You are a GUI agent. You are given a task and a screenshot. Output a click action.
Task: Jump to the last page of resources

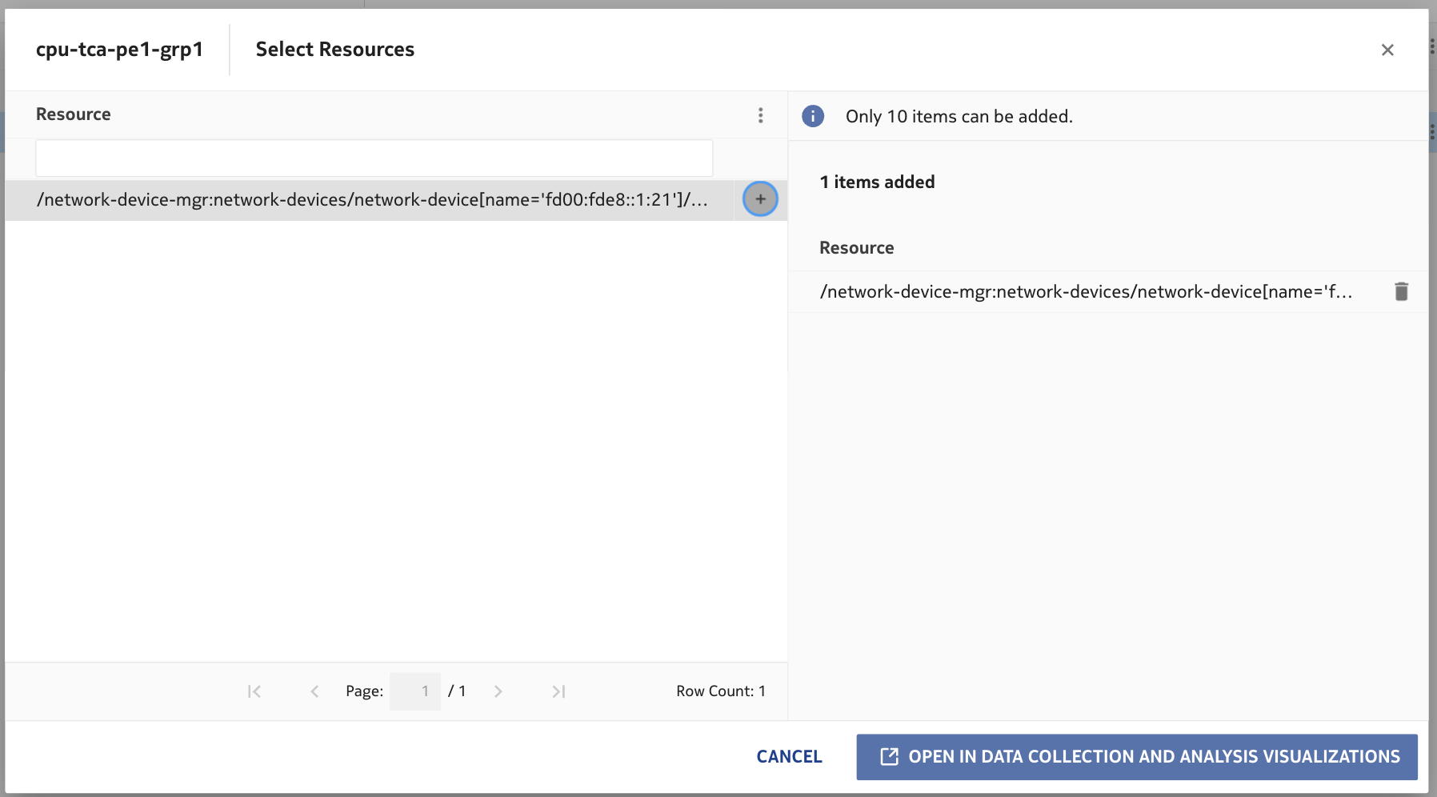pos(558,691)
